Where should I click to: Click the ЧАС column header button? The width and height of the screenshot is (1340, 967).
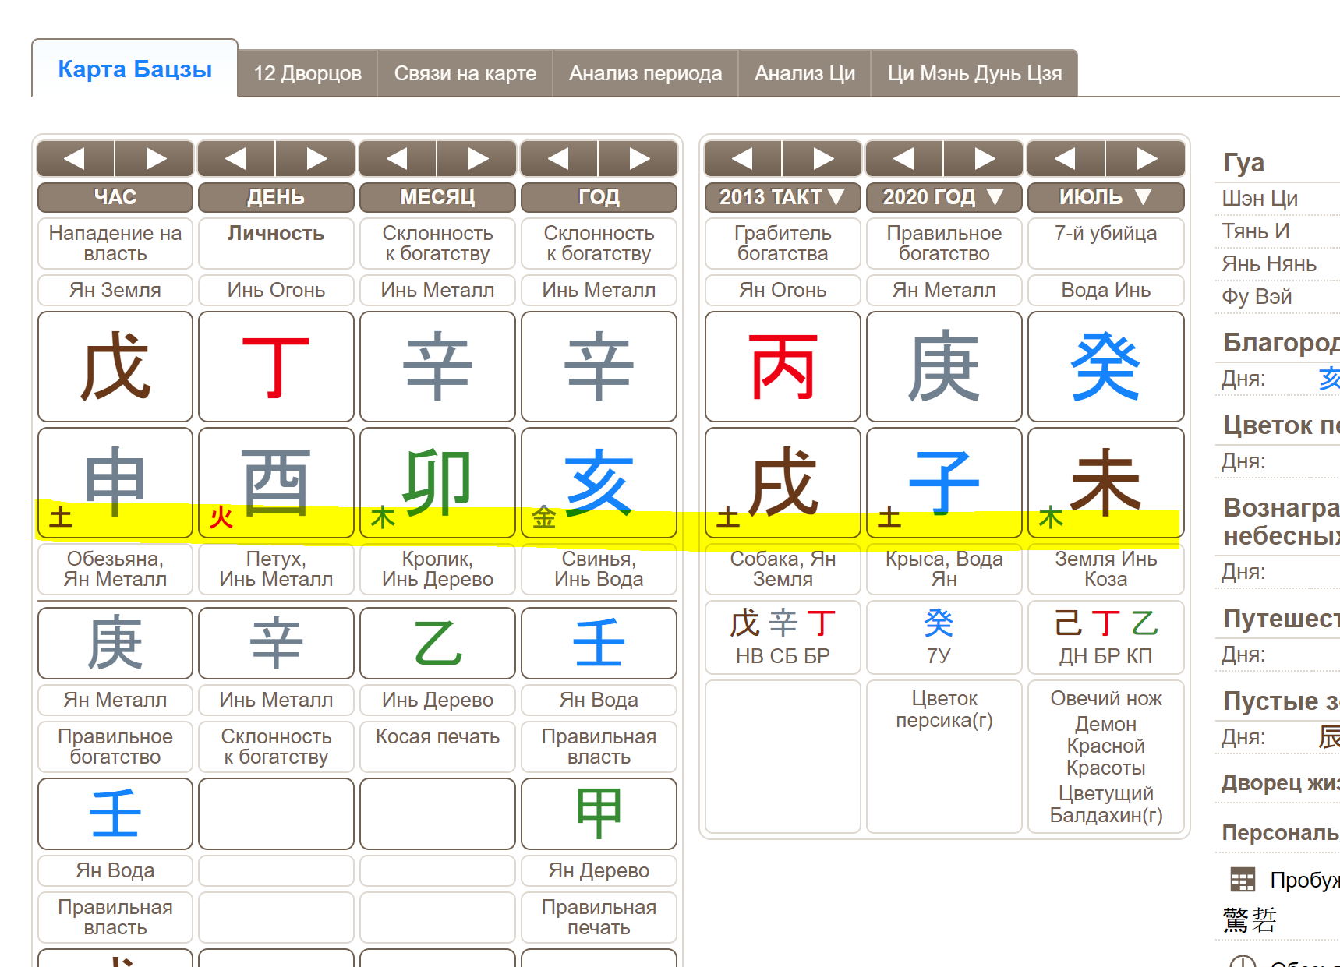coord(115,197)
